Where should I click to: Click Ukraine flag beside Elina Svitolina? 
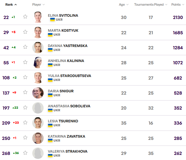click(x=52, y=20)
